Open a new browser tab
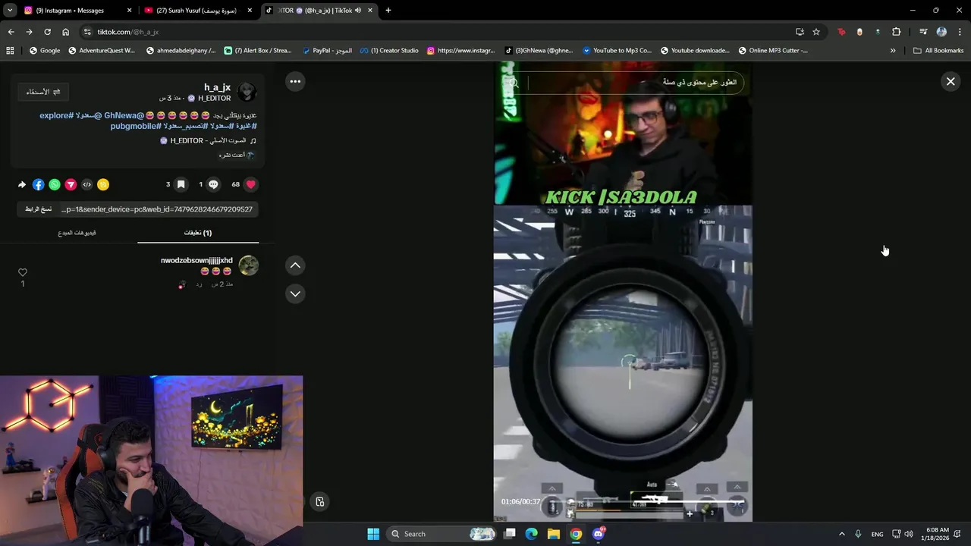971x546 pixels. (x=388, y=11)
